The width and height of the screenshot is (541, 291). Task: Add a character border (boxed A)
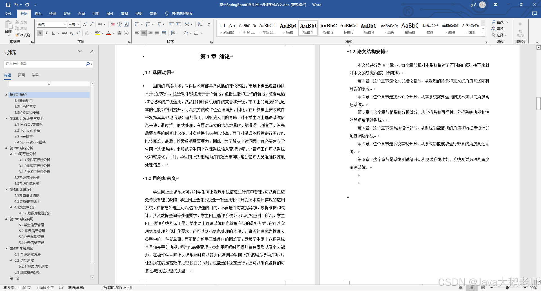tap(126, 24)
